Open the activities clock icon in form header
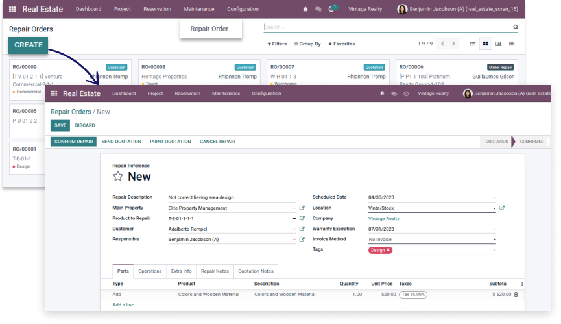Image resolution: width=561 pixels, height=324 pixels. pos(406,93)
